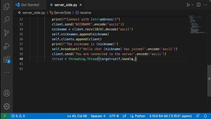
Task: Click ServerSide class in breadcrumb
Action: (x=62, y=13)
